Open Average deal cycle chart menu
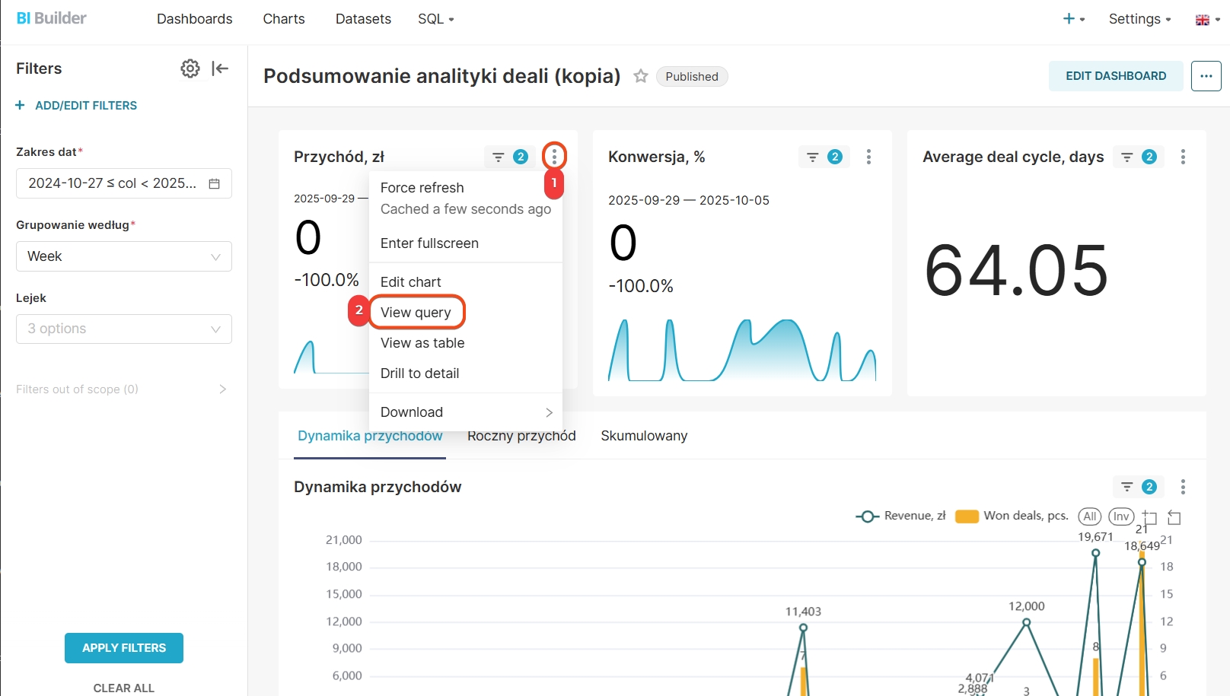The image size is (1230, 696). pyautogui.click(x=1182, y=157)
